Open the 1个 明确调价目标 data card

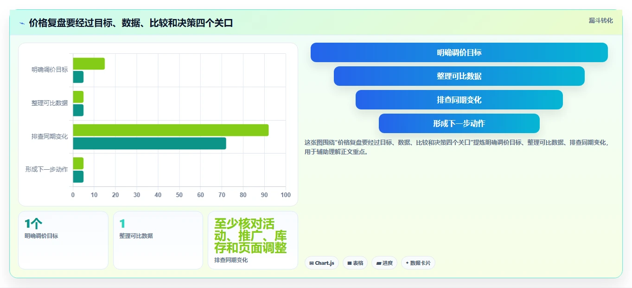[63, 240]
